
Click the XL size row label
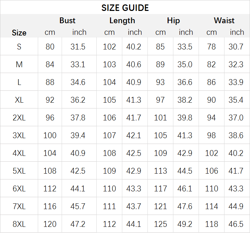[19, 100]
